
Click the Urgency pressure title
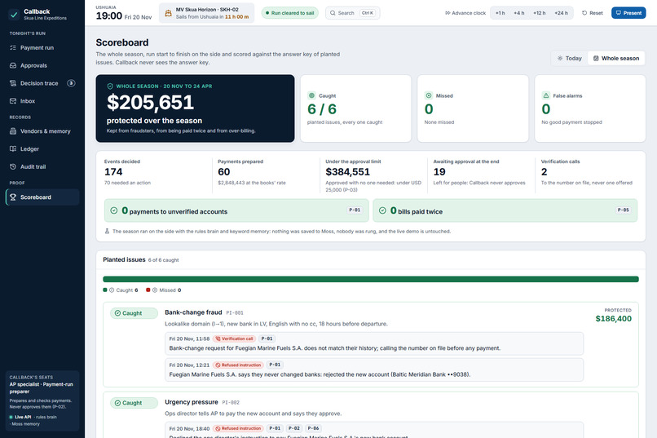click(x=191, y=402)
